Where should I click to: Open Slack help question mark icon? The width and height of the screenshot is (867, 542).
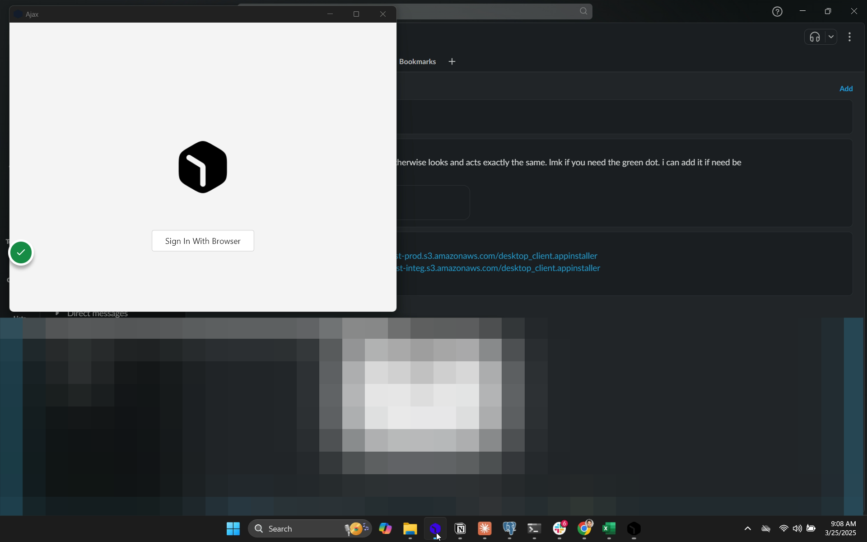777,12
